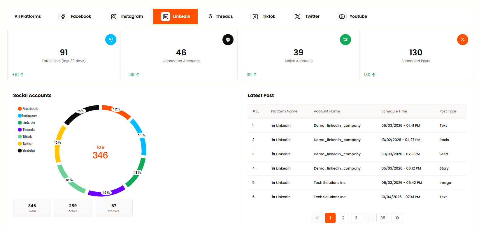The image size is (479, 229).
Task: Click the Youtube logo icon in tabs
Action: 342,16
